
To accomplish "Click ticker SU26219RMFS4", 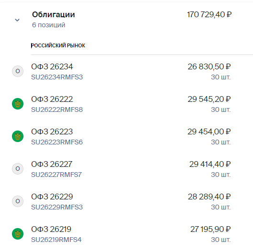I will pos(56,240).
